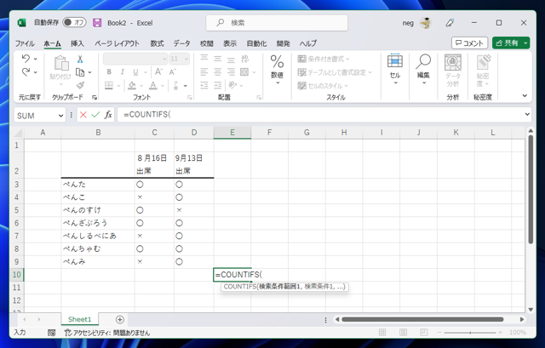Select row 10 header
The width and height of the screenshot is (545, 348).
tap(17, 275)
